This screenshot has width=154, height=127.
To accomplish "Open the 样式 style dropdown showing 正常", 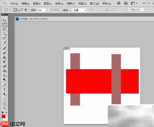I will tap(79, 10).
